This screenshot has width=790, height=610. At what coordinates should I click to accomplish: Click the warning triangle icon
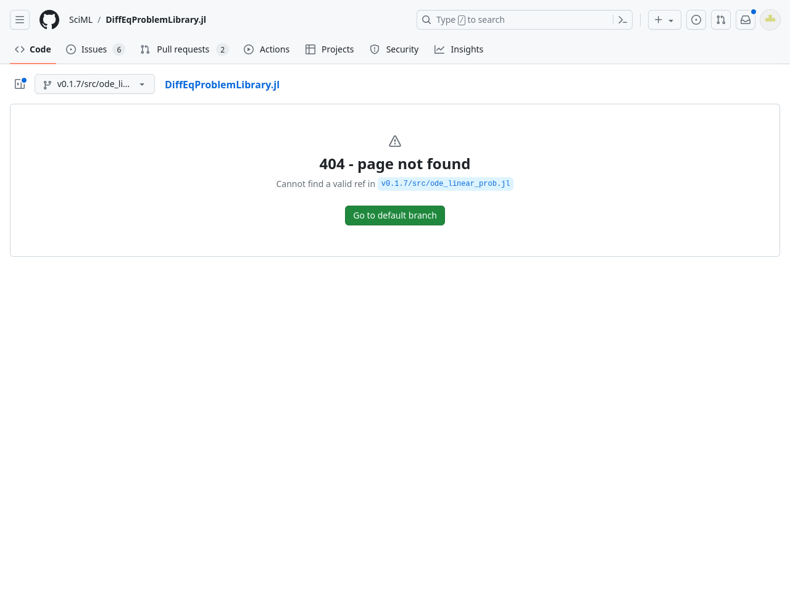click(x=395, y=141)
